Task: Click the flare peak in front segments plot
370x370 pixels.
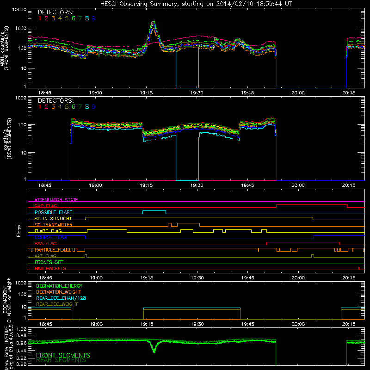Action: click(154, 22)
